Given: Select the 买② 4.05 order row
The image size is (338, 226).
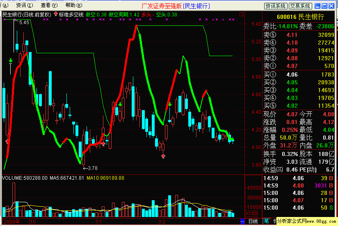Looking at the screenshot, I should click(x=299, y=82).
